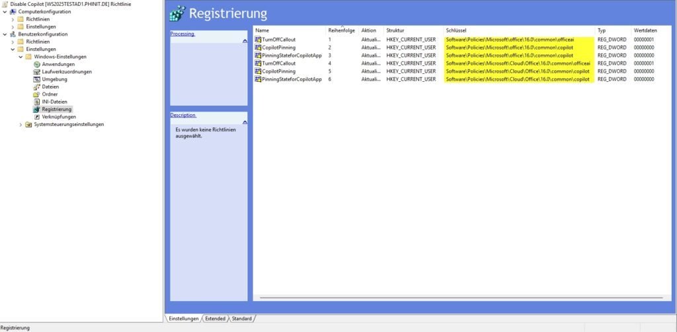Select the CopilotPinning entry with order 5
677x332 pixels.
tap(278, 71)
